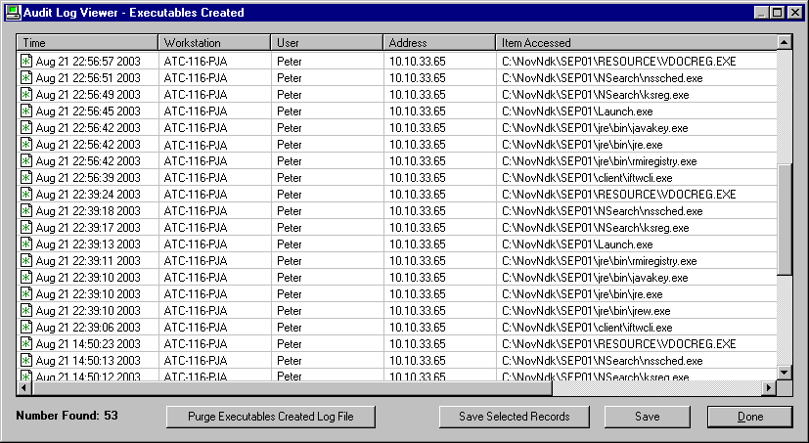The height and width of the screenshot is (443, 809).
Task: Click user Peter in the 22:56:51 row
Action: coord(290,78)
